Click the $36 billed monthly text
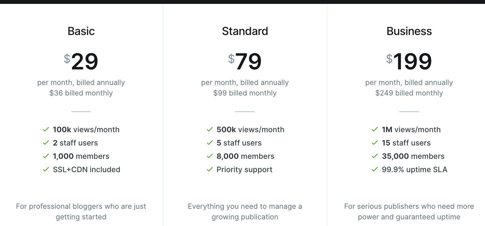The image size is (485, 226). point(81,93)
